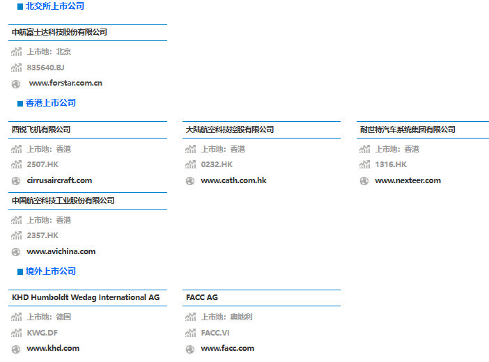Click globe icon beside cirrusaircraft.com
This screenshot has width=489, height=362.
click(16, 181)
